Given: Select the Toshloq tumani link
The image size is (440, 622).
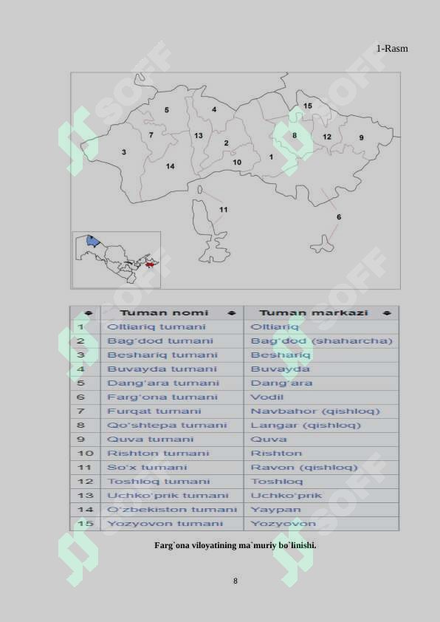Looking at the screenshot, I should click(x=159, y=482).
